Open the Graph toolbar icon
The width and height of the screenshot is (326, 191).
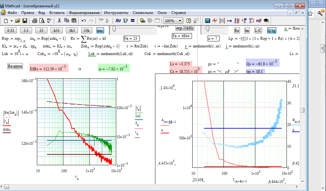pos(215,21)
